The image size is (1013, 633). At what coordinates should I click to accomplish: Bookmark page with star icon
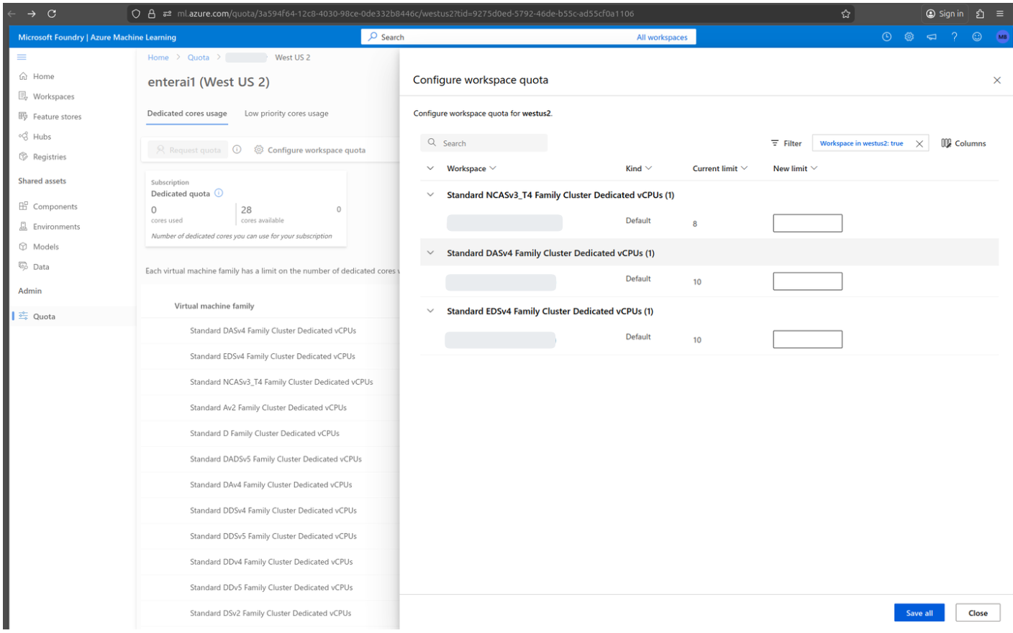pos(846,14)
